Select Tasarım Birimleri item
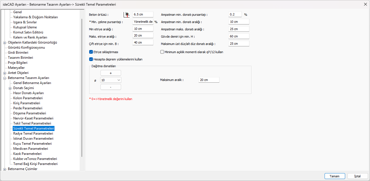 [x=20, y=58]
